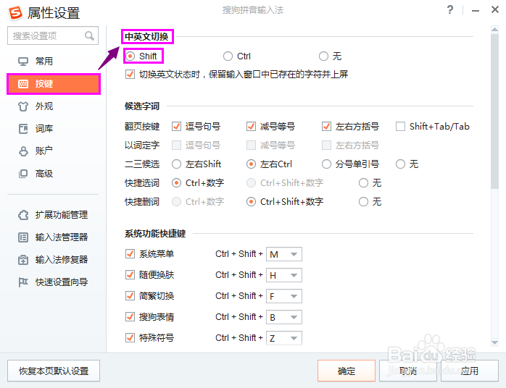Select Ctrl+数字 for 快捷选词
This screenshot has height=388, width=506.
click(x=176, y=183)
